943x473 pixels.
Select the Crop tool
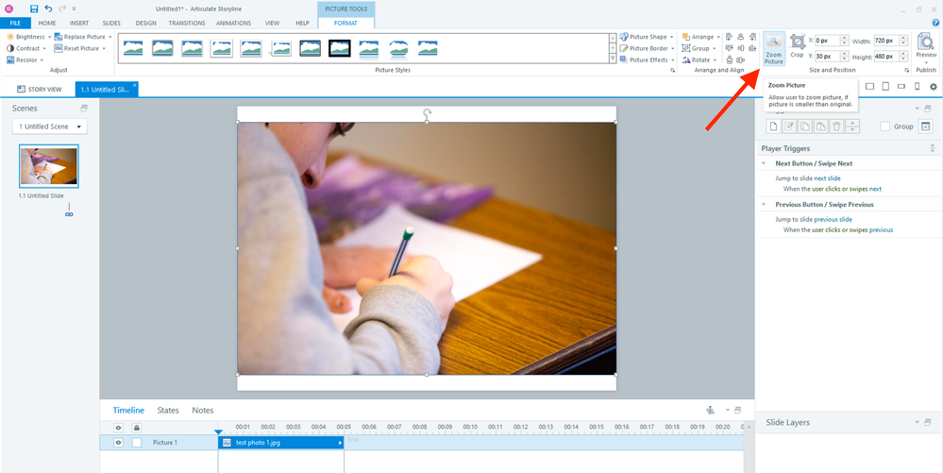point(797,45)
